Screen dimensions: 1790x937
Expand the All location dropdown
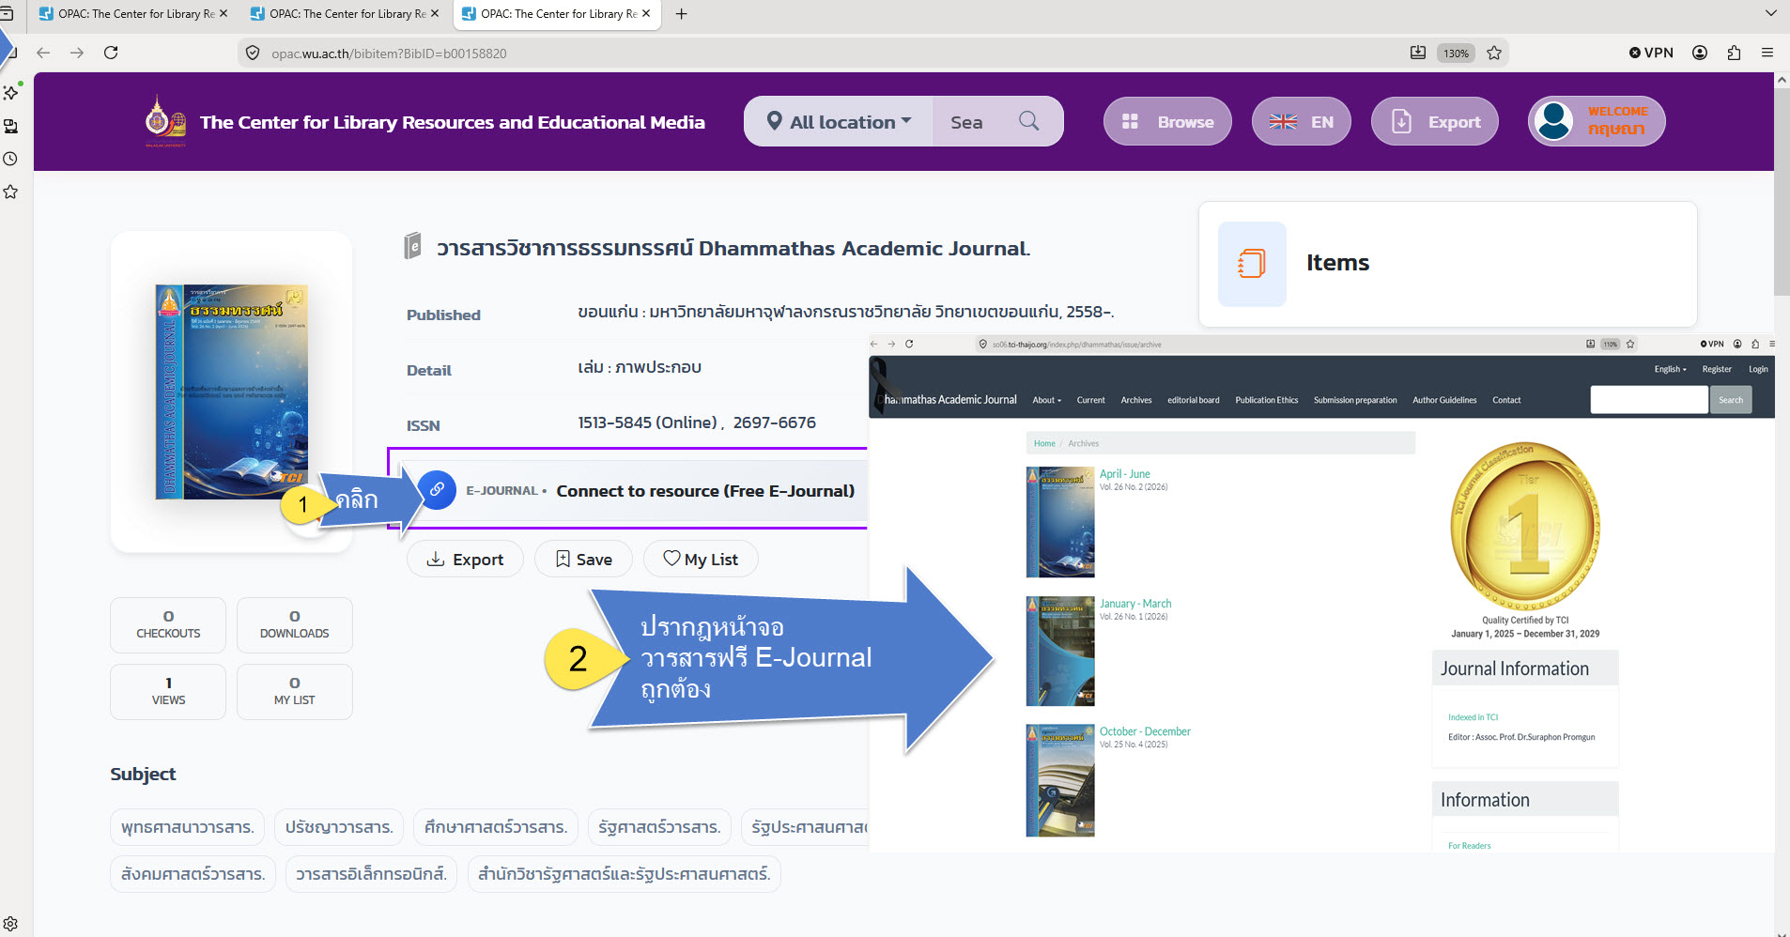[x=840, y=121]
